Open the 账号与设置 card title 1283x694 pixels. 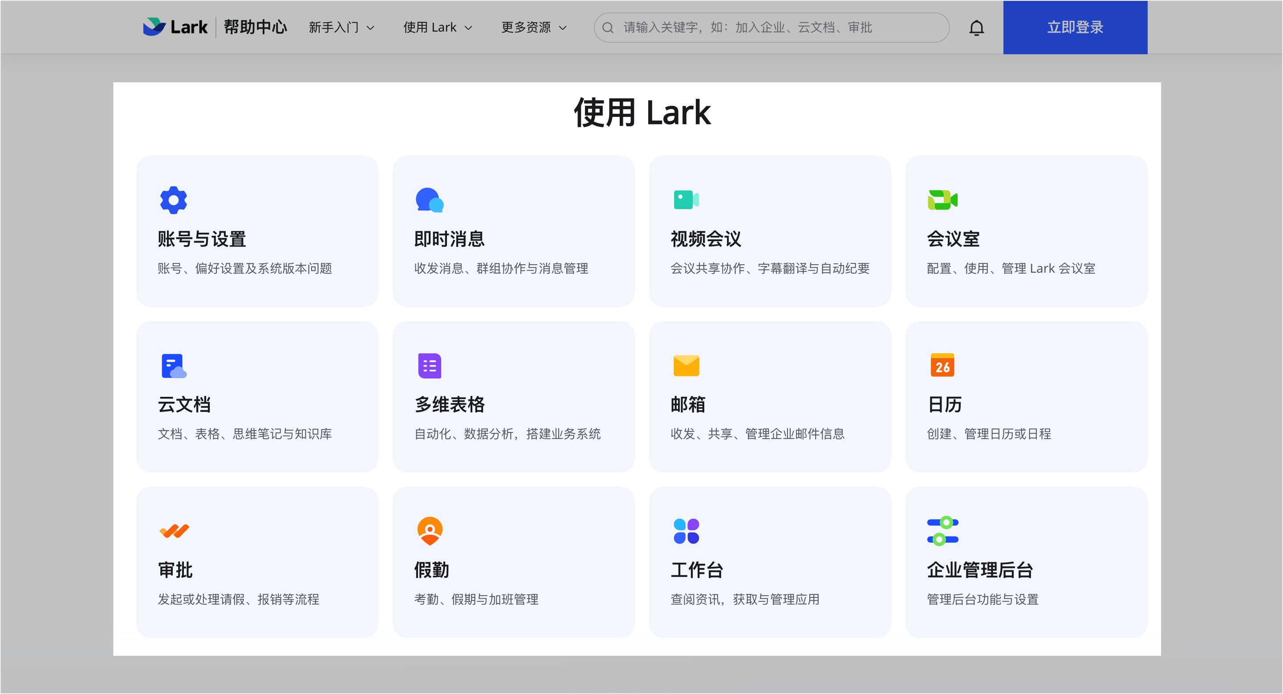[x=202, y=239]
